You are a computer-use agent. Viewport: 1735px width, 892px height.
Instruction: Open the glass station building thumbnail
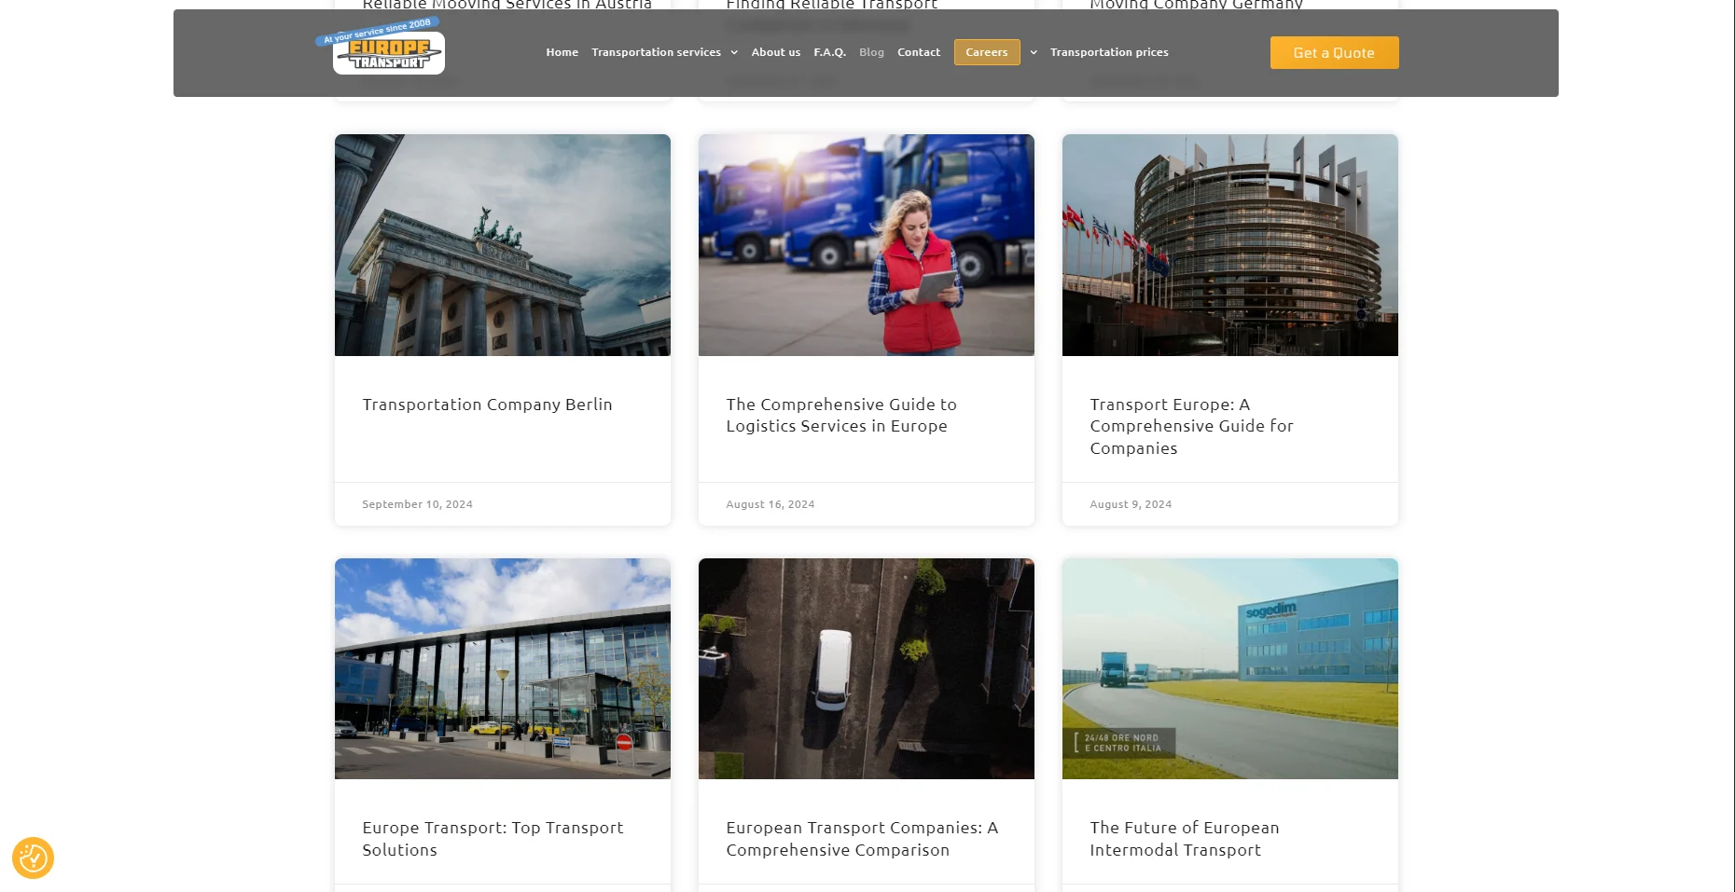tap(503, 669)
